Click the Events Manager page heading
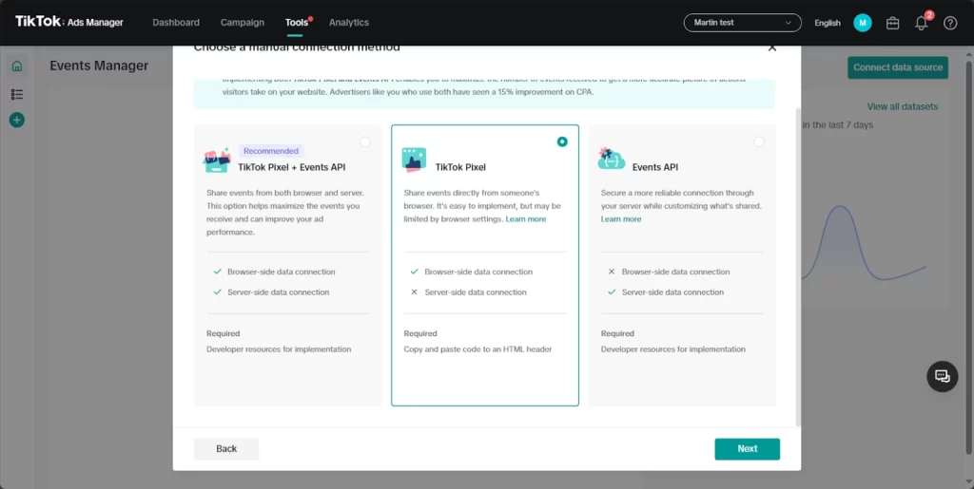 coord(99,66)
